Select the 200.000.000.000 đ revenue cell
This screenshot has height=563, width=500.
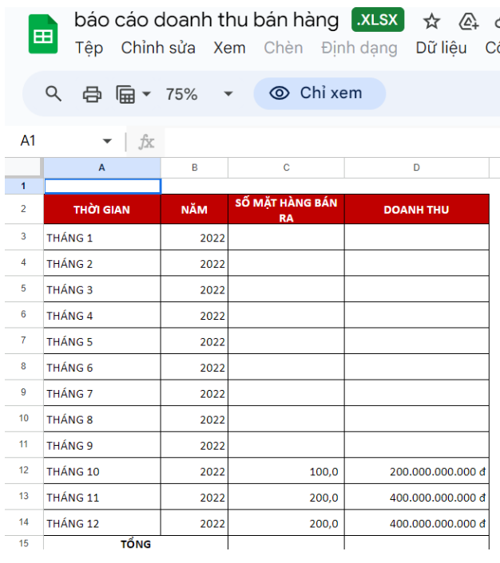coord(417,471)
